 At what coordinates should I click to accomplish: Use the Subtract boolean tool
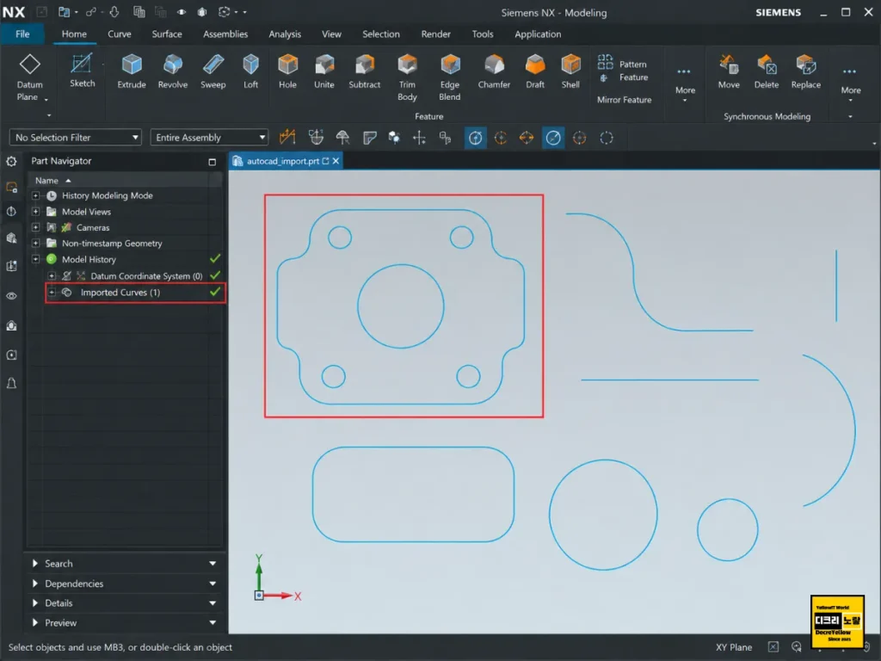(365, 71)
